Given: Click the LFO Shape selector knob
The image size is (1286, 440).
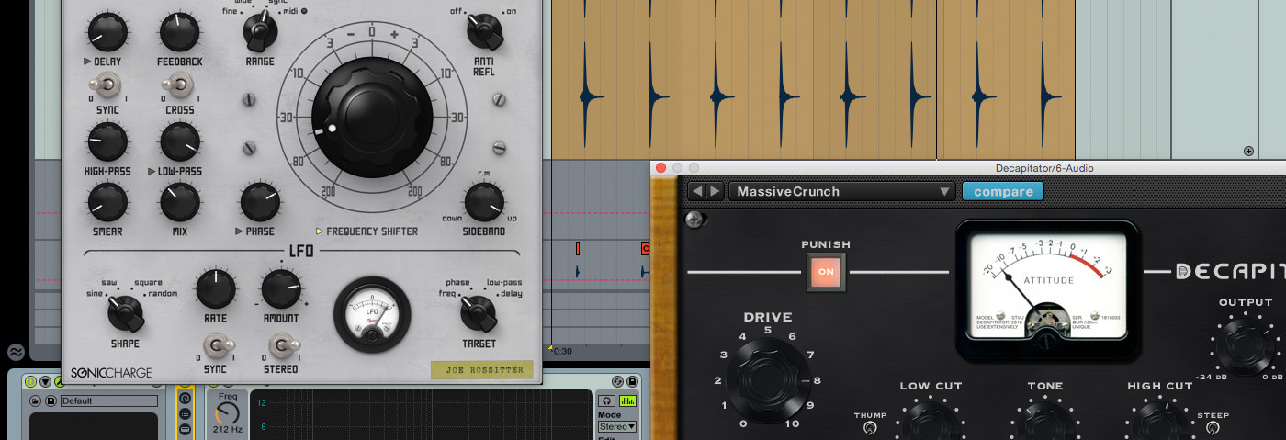Looking at the screenshot, I should (125, 313).
